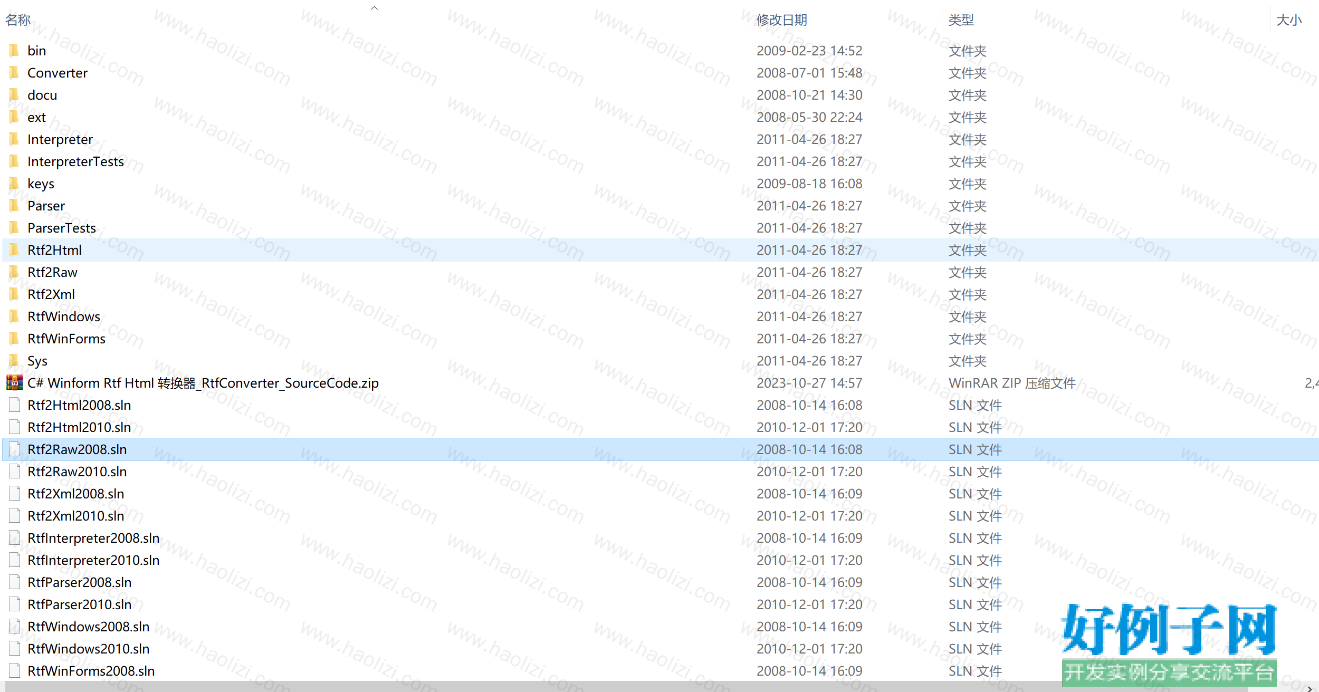
Task: Click the Rtf2Html folder icon
Action: click(x=14, y=250)
